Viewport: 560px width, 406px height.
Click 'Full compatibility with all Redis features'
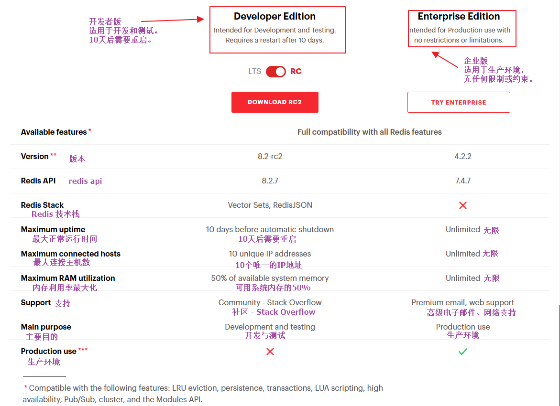coord(369,132)
